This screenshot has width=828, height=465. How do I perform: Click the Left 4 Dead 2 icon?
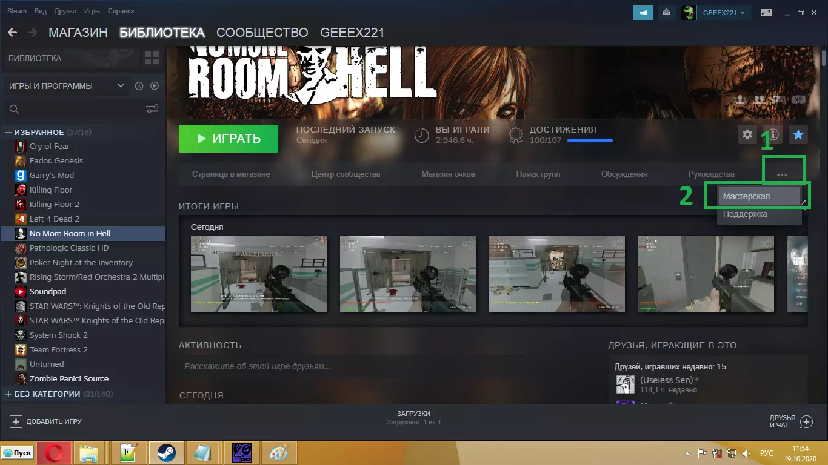click(x=20, y=219)
